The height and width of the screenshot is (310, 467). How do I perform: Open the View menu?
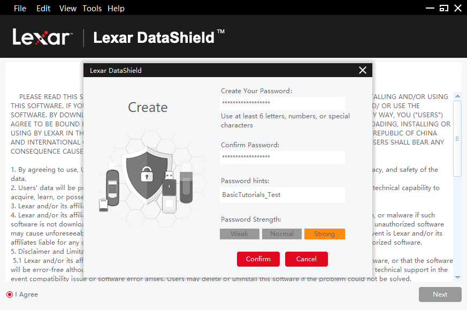(x=68, y=9)
